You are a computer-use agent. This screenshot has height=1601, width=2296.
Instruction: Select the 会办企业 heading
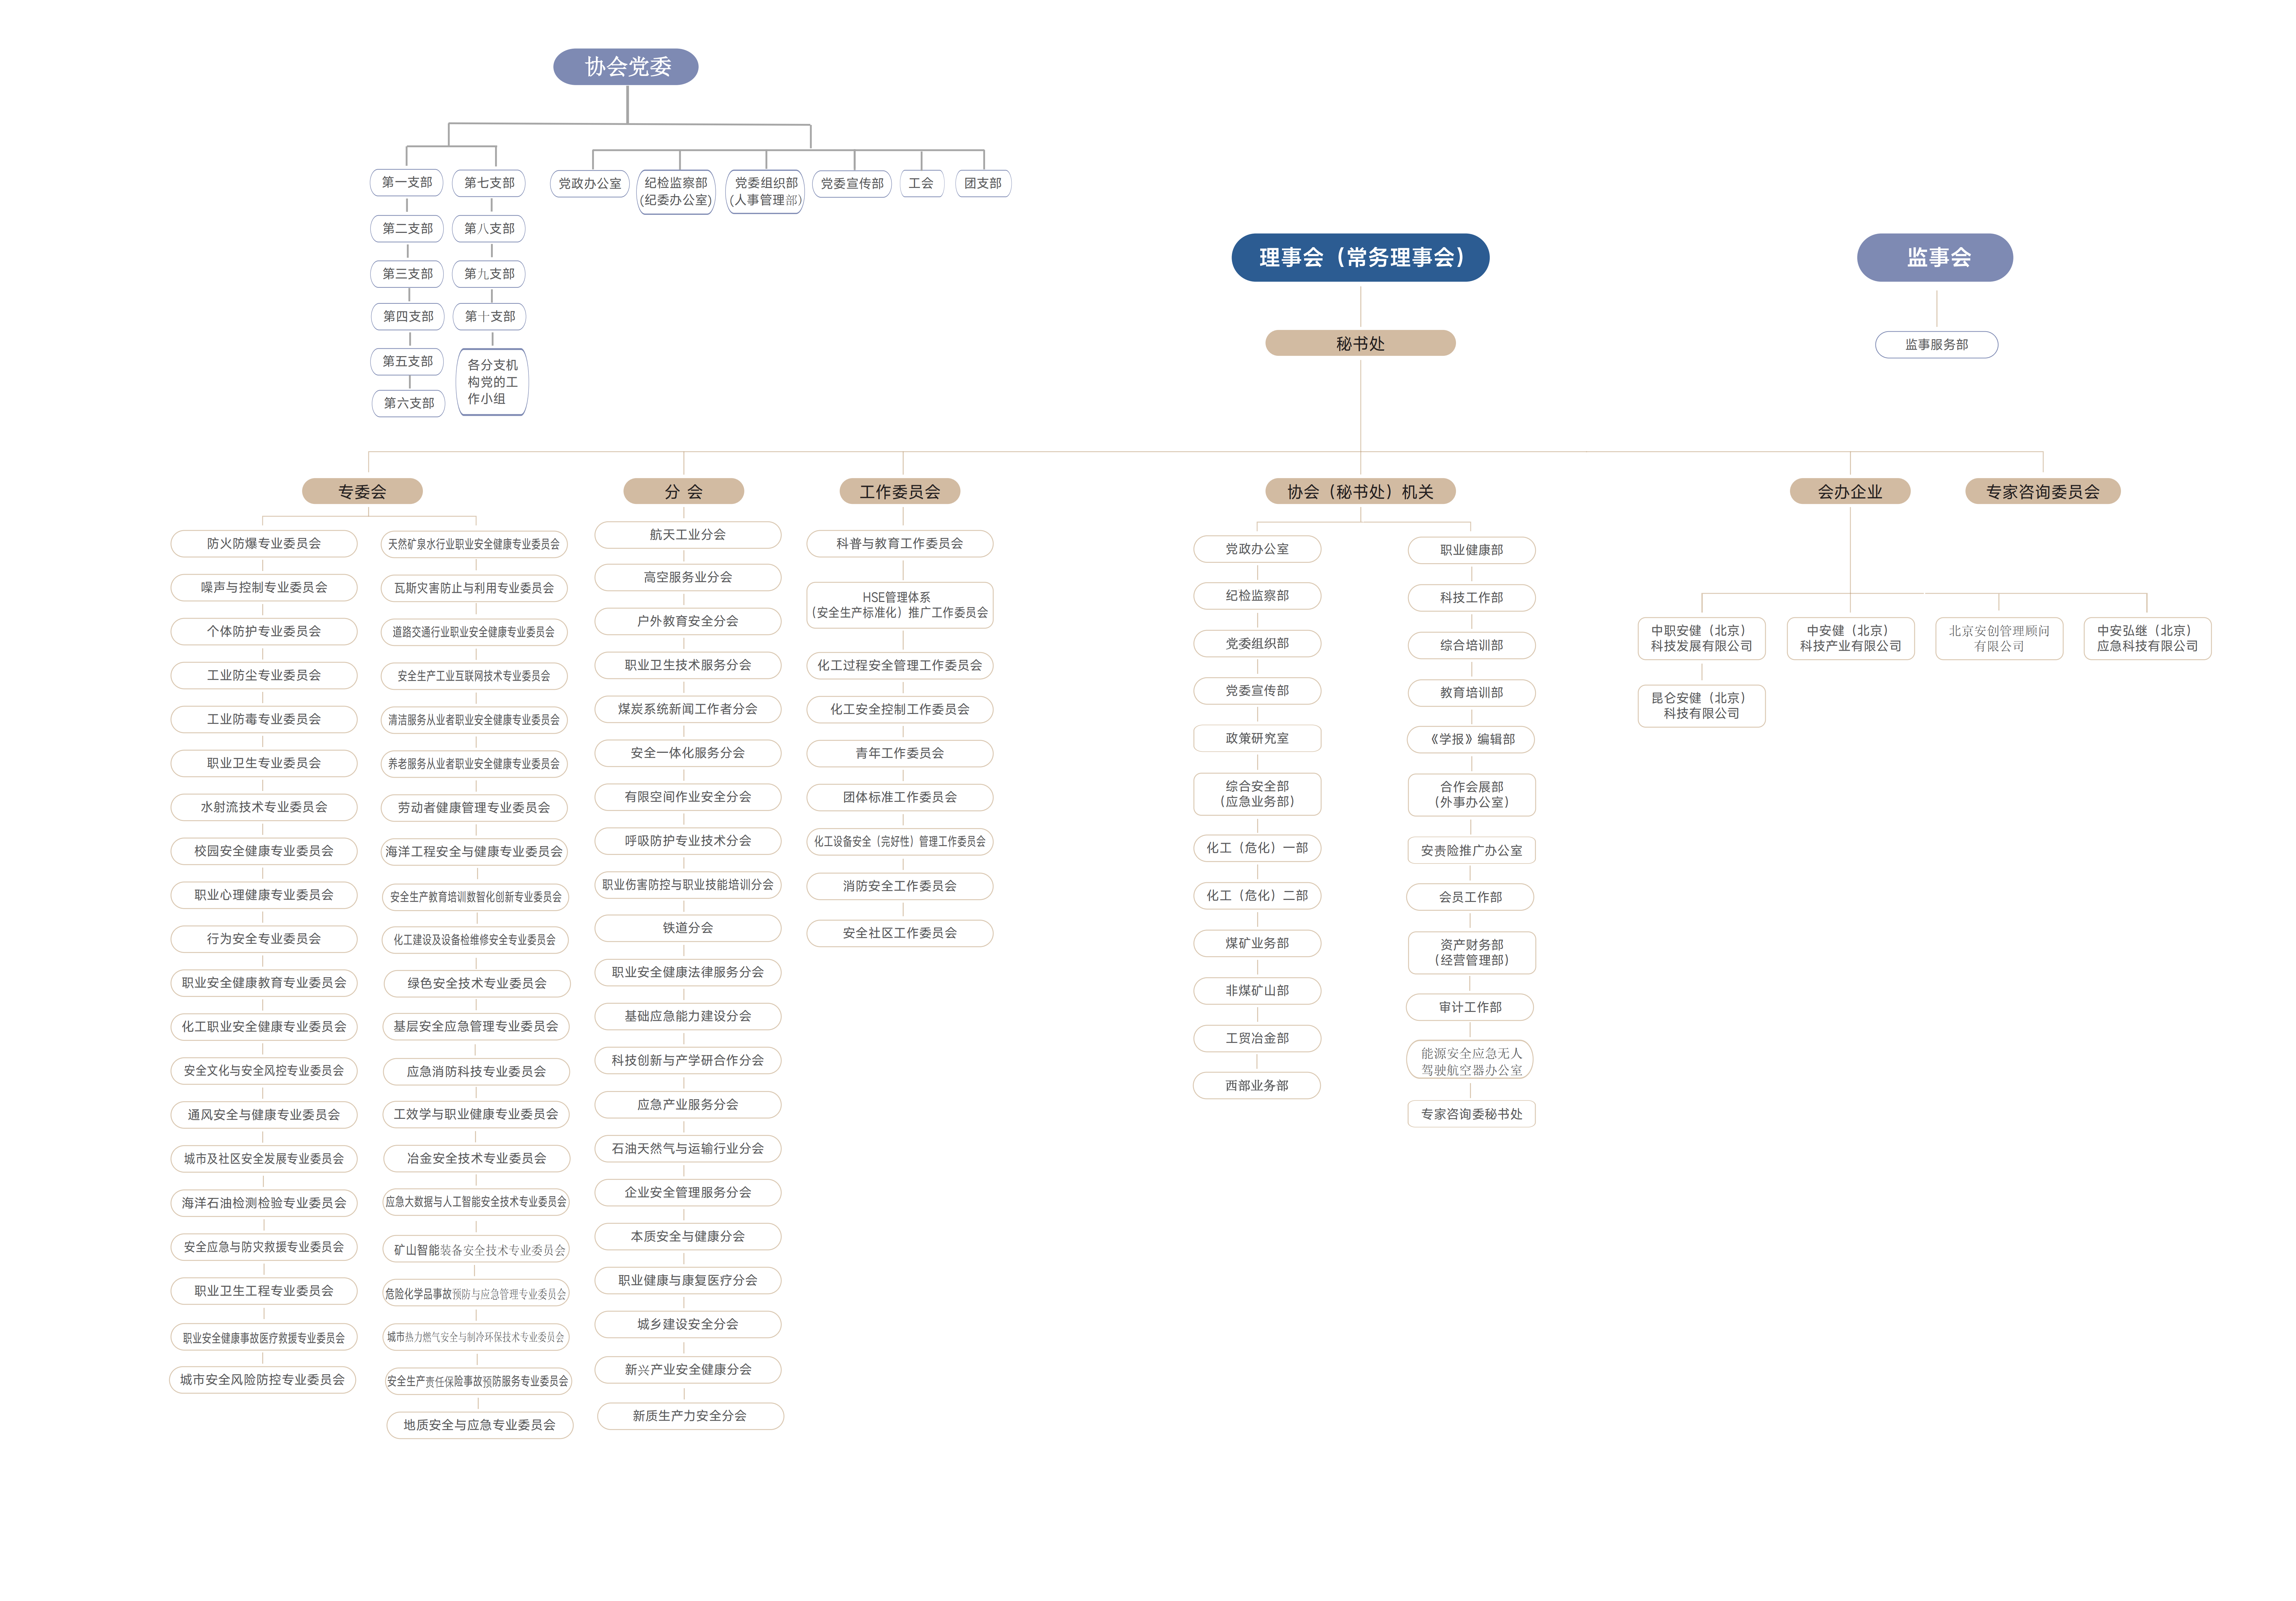[x=1850, y=491]
